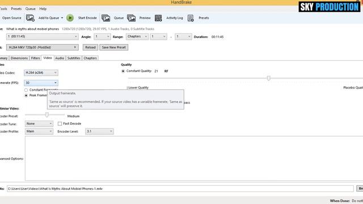This screenshot has height=204, width=363.
Task: Open the Encoder Profile Main dropdown
Action: pos(39,131)
